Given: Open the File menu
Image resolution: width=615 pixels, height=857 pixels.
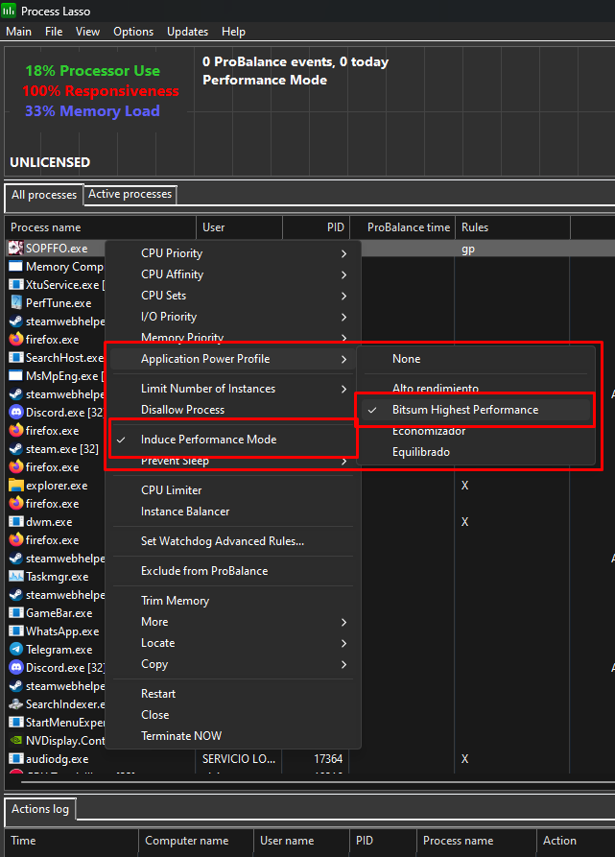Looking at the screenshot, I should point(54,32).
